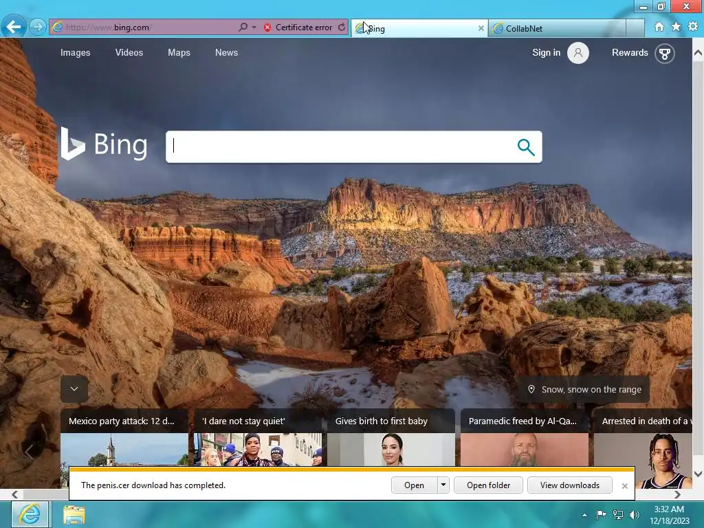
Task: Refresh the page with the reload icon
Action: pos(342,27)
